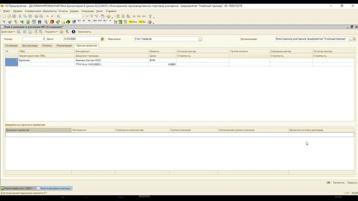Image resolution: width=358 pixels, height=201 pixels.
Task: Switch to the Доп.расходы tab
Action: pos(30,46)
